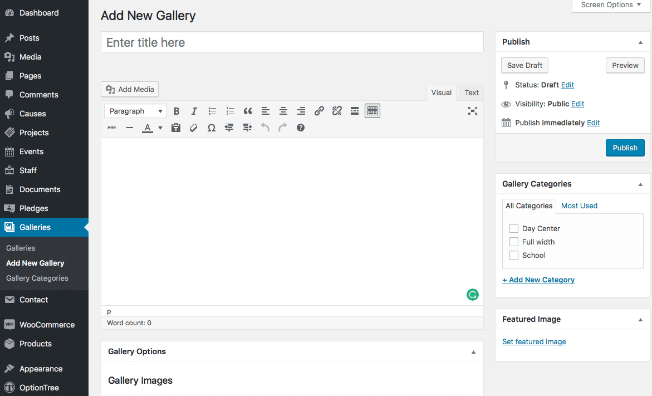Check the Full width category
652x396 pixels.
tap(514, 242)
